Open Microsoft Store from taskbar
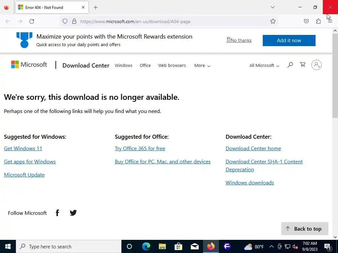The width and height of the screenshot is (338, 253). click(x=179, y=246)
